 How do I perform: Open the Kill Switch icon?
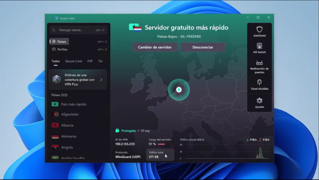tap(259, 46)
